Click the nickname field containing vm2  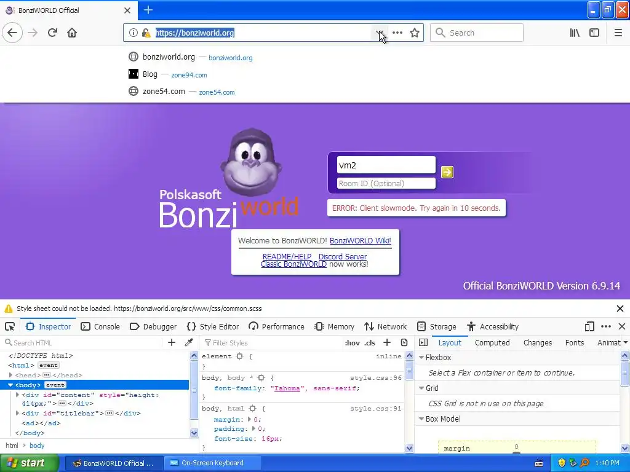coord(386,165)
